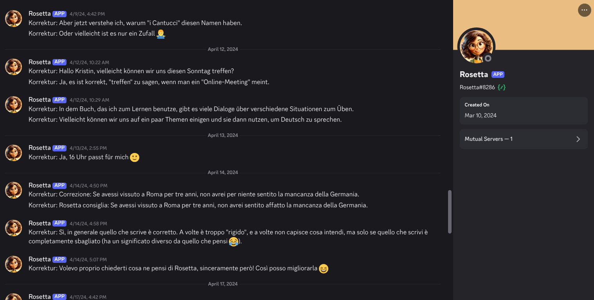Viewport: 594px width, 300px height.
Task: Open the profile more options menu
Action: (584, 10)
